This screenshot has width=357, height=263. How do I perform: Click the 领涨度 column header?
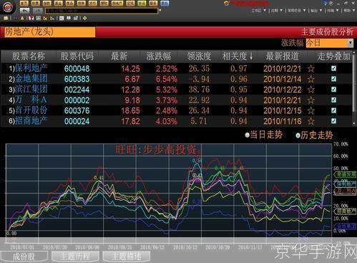pos(199,57)
